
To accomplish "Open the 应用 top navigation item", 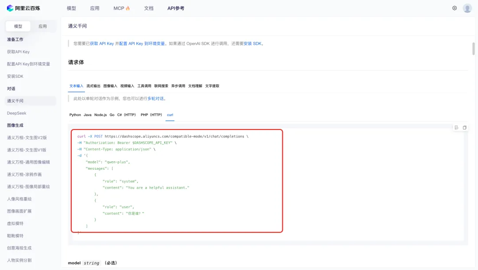I will point(95,8).
